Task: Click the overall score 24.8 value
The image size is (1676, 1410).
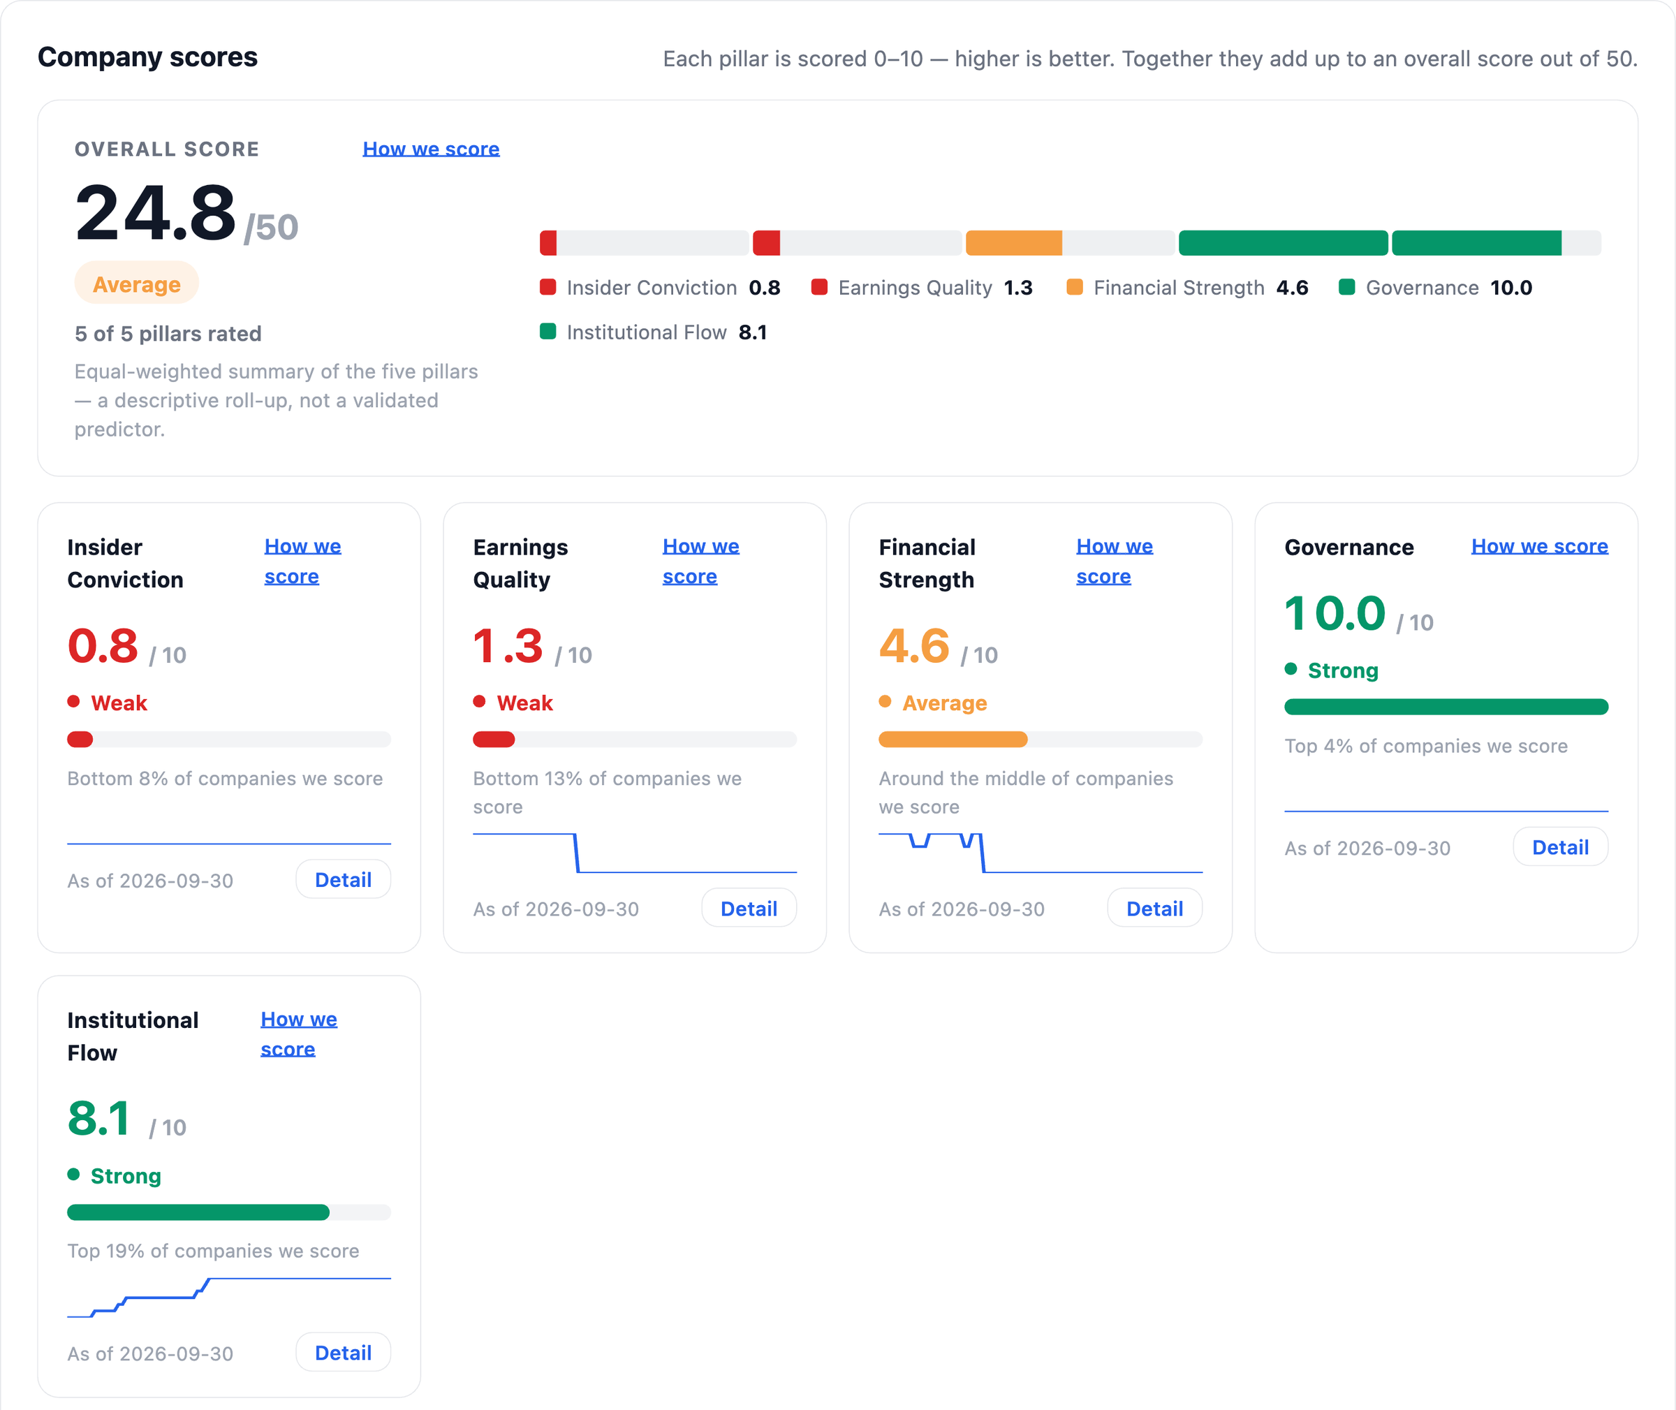Action: [155, 212]
